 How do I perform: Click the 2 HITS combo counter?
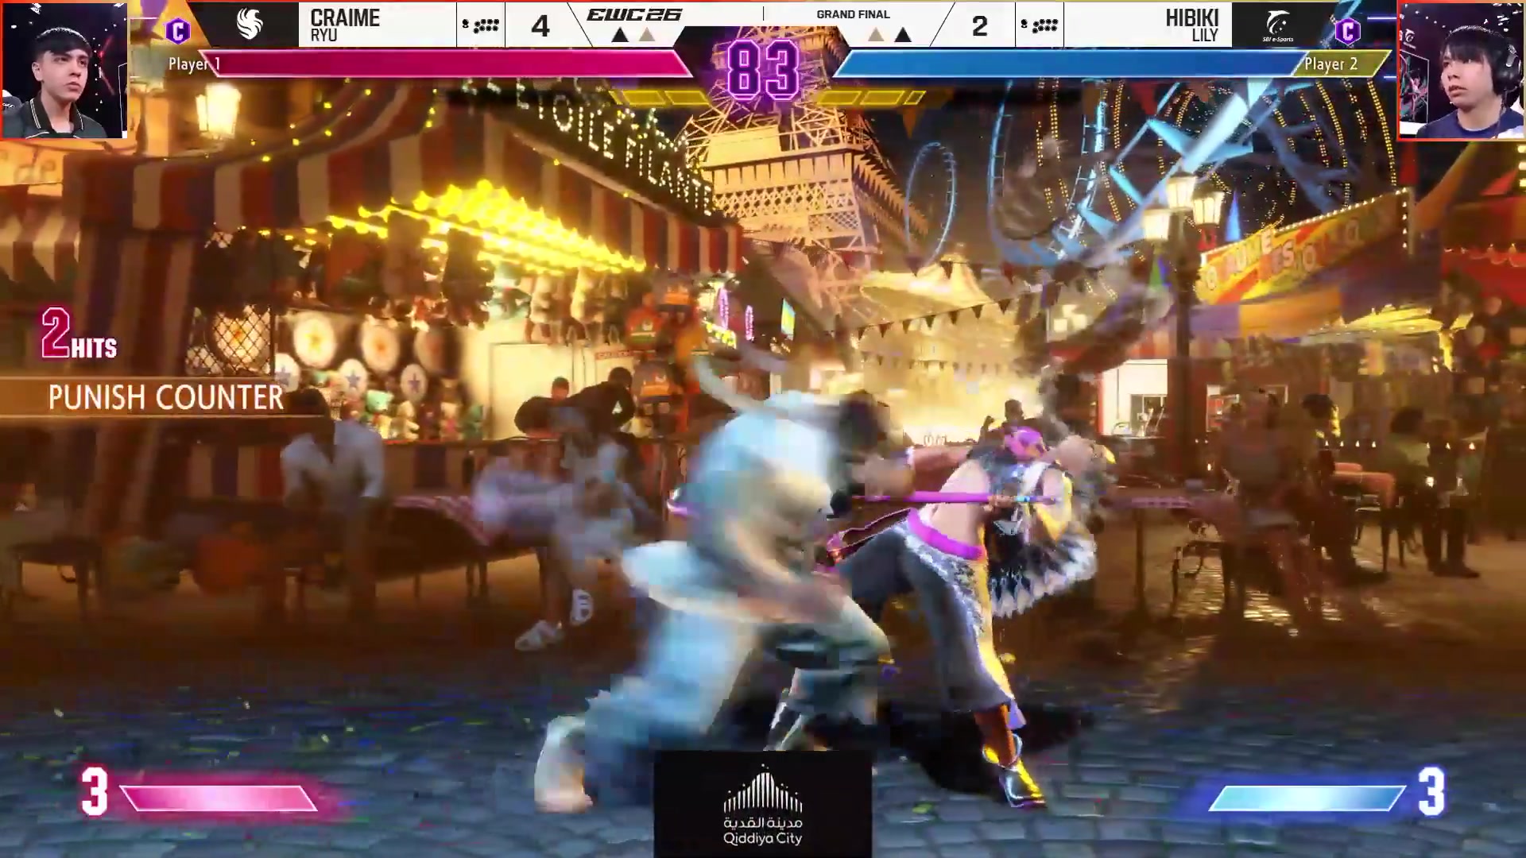pyautogui.click(x=79, y=334)
